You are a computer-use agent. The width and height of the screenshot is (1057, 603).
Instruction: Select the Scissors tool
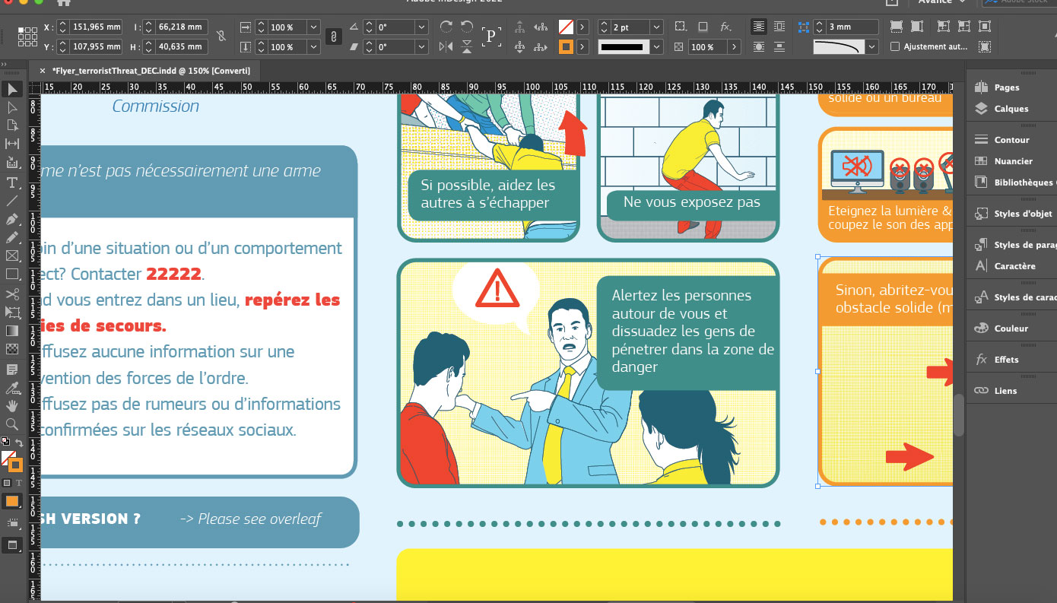11,294
